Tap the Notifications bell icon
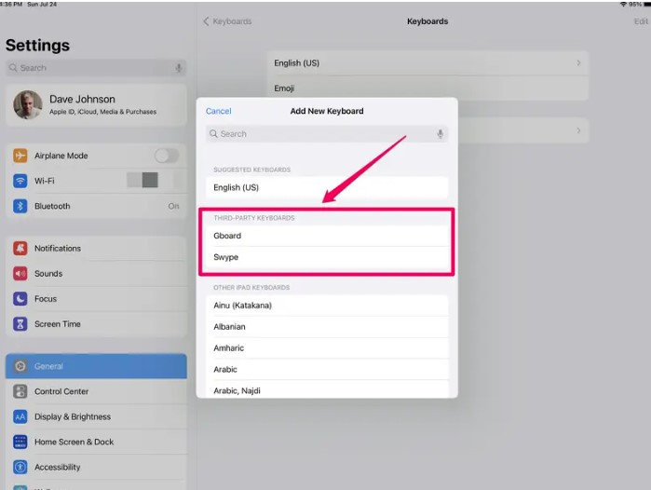 pyautogui.click(x=20, y=249)
